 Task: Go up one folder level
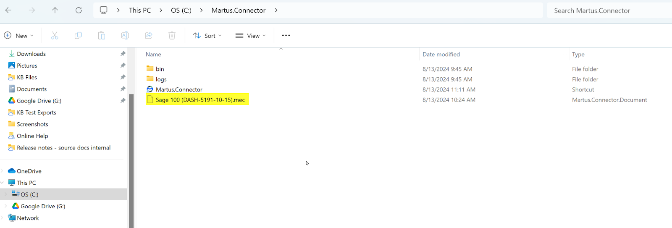tap(55, 10)
